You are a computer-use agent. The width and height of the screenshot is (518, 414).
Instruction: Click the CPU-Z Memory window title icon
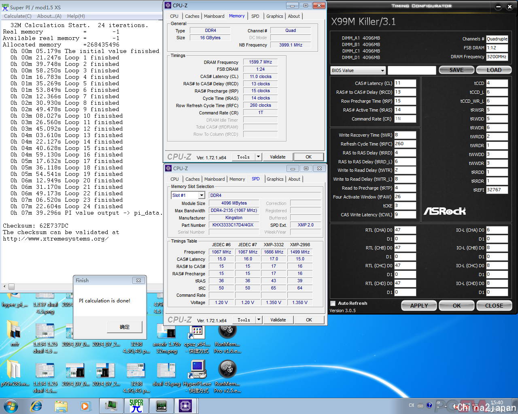pyautogui.click(x=168, y=5)
